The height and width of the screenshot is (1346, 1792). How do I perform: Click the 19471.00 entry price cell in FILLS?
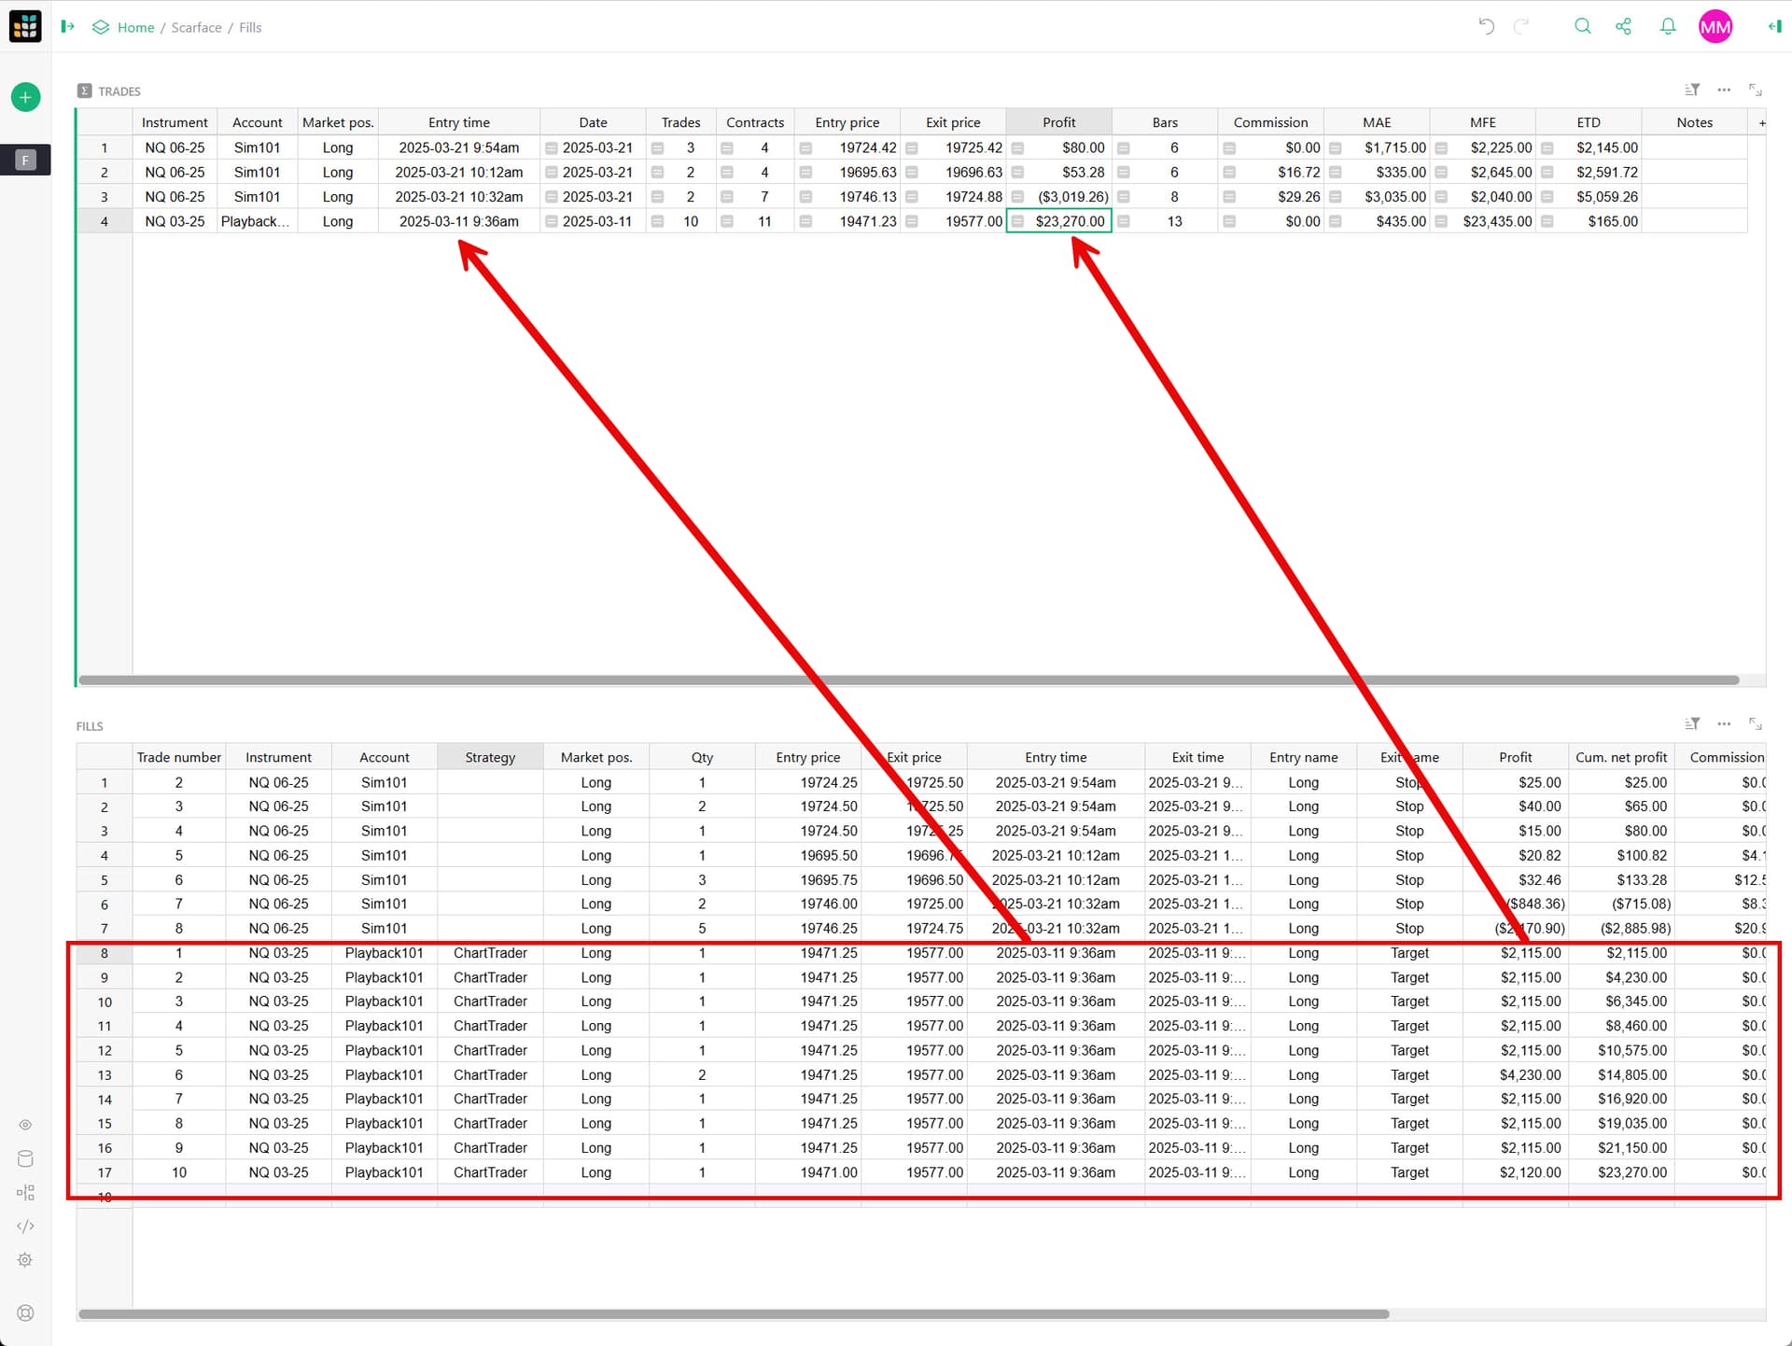tap(808, 1172)
